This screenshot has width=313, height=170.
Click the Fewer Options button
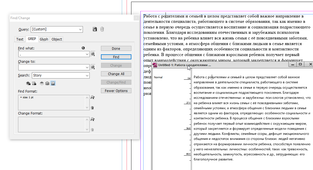pyautogui.click(x=116, y=91)
